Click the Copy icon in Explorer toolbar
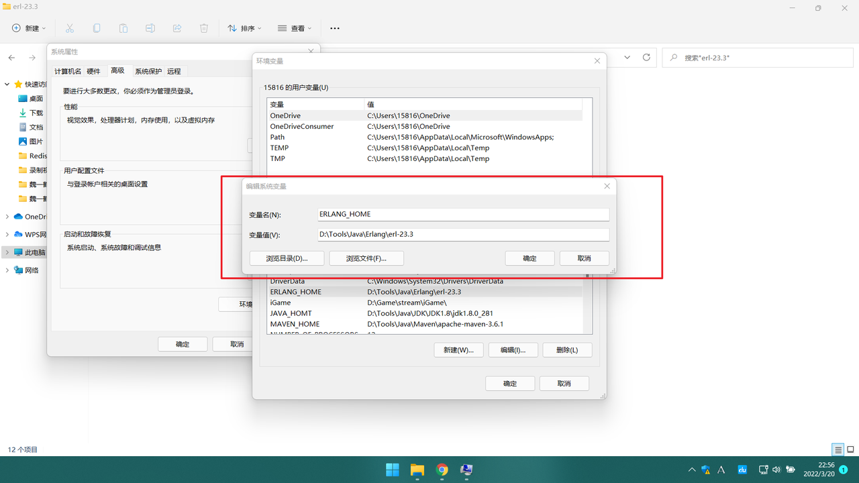 point(97,28)
